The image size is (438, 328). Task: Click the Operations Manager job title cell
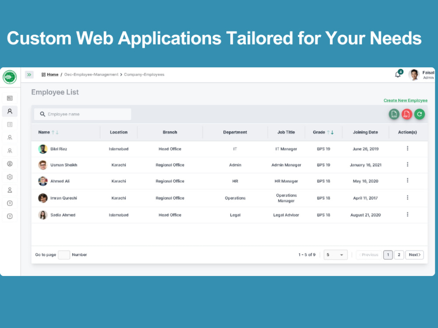point(286,198)
